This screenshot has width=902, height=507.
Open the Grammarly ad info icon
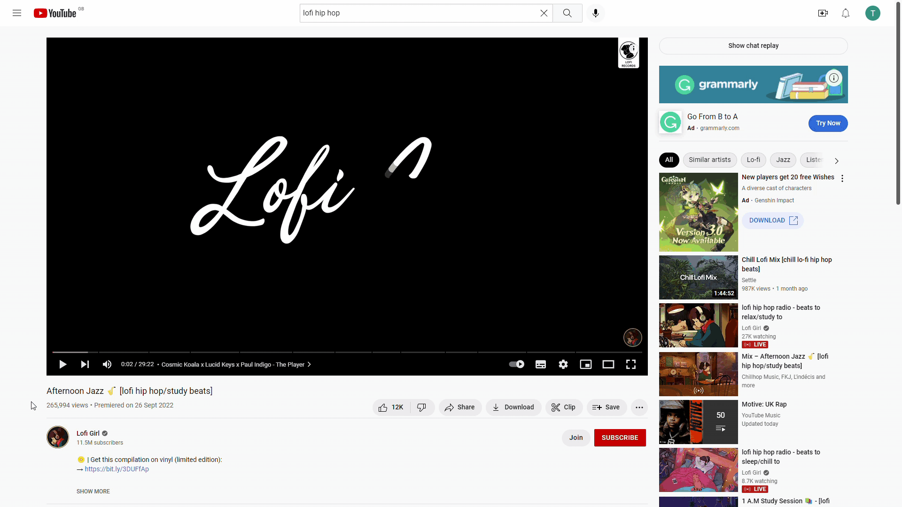coord(834,78)
